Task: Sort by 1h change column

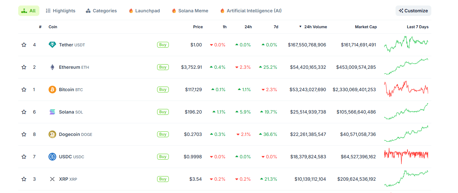Action: coord(224,27)
